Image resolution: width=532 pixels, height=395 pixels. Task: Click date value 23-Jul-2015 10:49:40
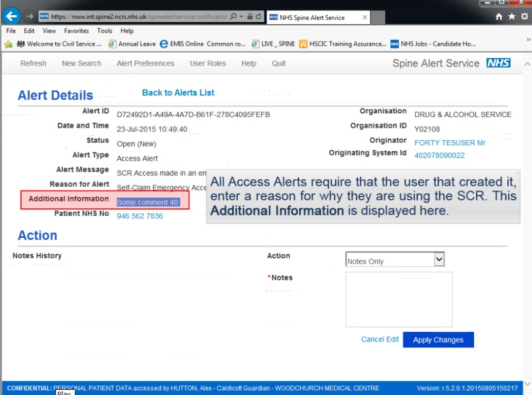pos(152,129)
